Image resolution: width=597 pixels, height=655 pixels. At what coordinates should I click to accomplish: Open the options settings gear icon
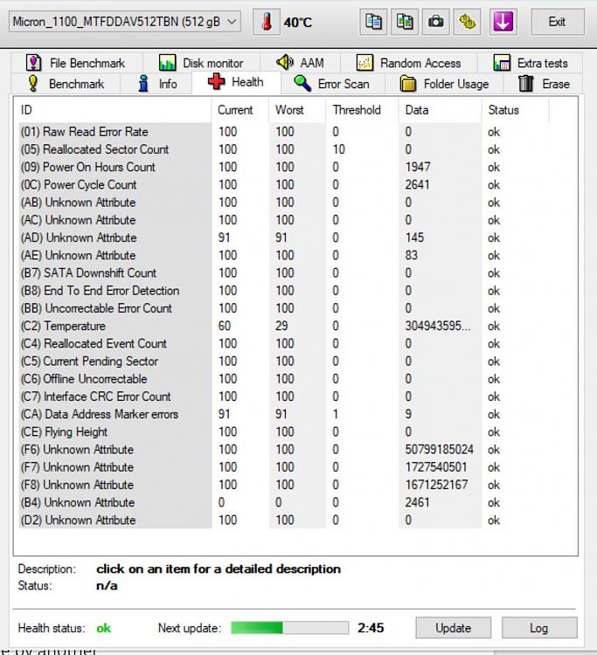(x=468, y=22)
